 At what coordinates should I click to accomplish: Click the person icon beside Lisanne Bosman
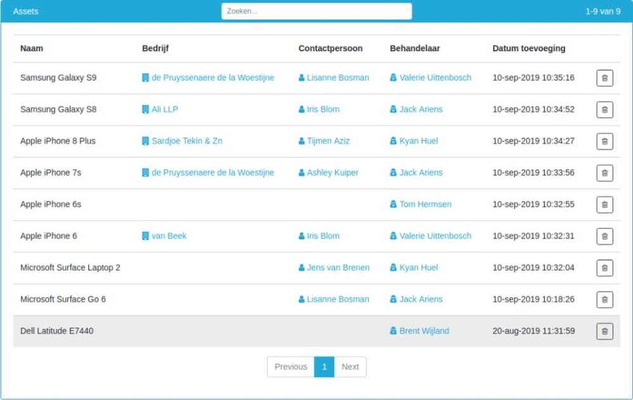click(x=301, y=78)
